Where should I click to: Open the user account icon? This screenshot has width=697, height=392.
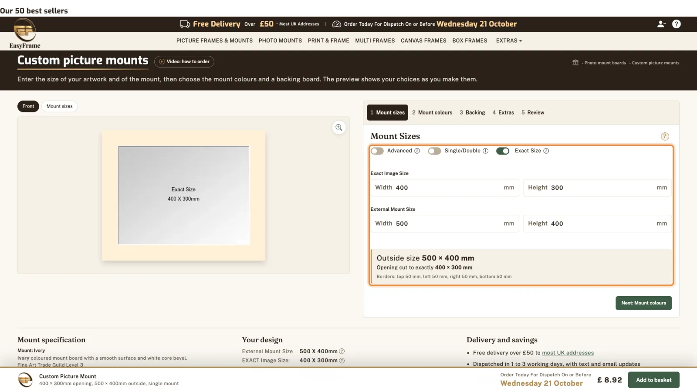click(x=661, y=24)
